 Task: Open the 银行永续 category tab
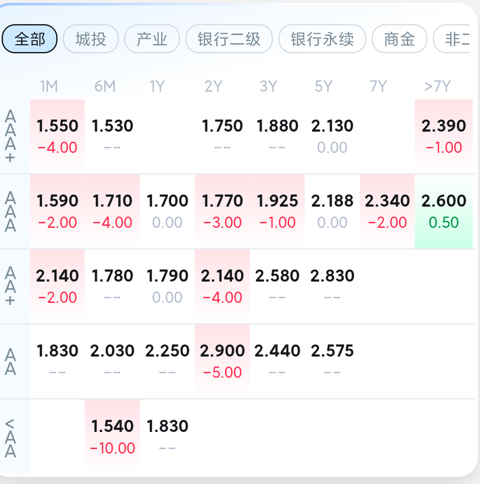click(322, 39)
